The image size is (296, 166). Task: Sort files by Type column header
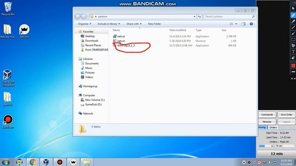[198, 30]
